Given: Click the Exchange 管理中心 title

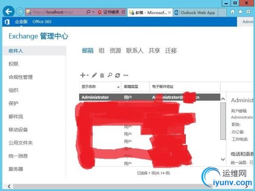Looking at the screenshot, I should 39,36.
